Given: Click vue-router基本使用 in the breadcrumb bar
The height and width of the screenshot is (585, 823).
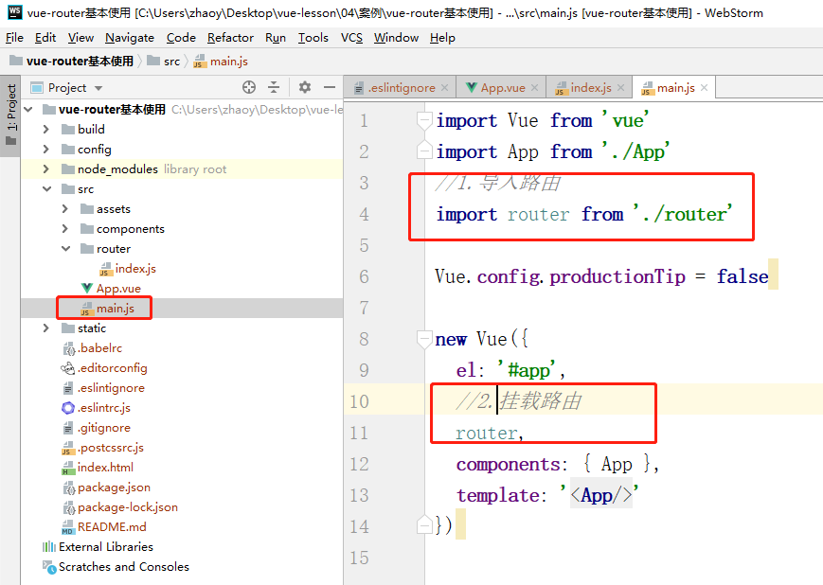Looking at the screenshot, I should (72, 61).
